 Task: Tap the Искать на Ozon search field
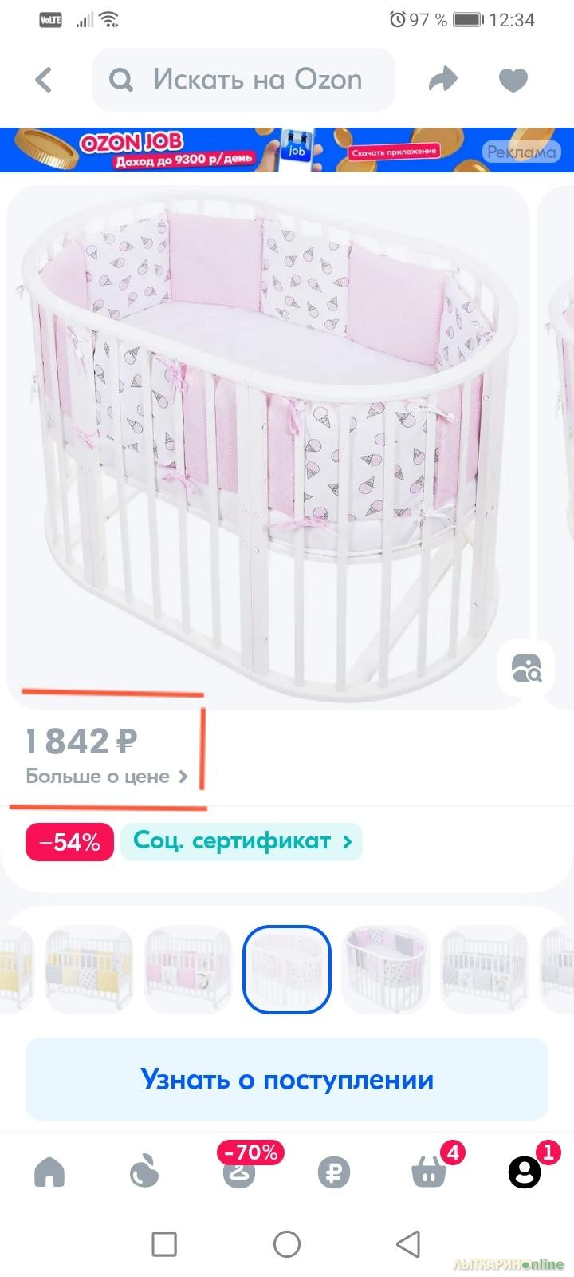[x=244, y=80]
